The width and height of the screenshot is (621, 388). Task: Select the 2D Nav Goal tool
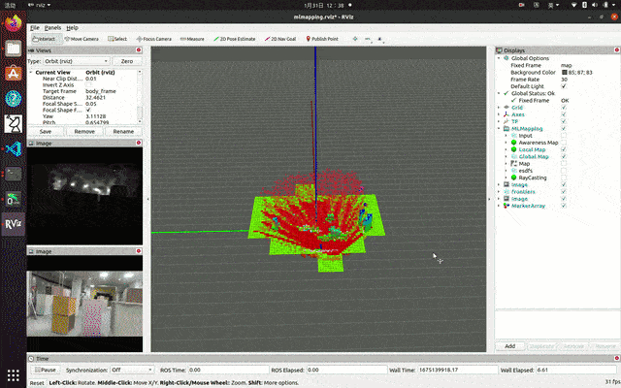pos(280,39)
